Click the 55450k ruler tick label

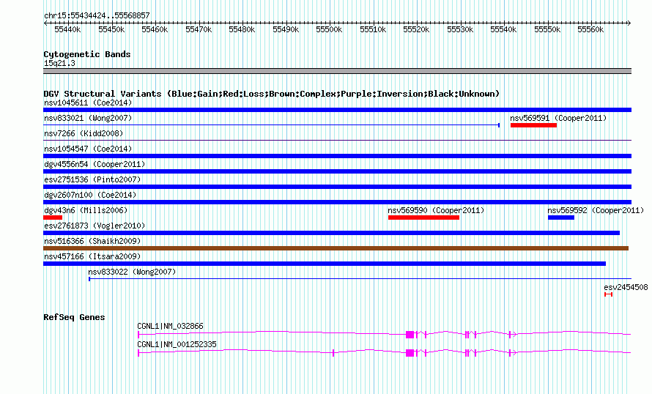point(111,29)
